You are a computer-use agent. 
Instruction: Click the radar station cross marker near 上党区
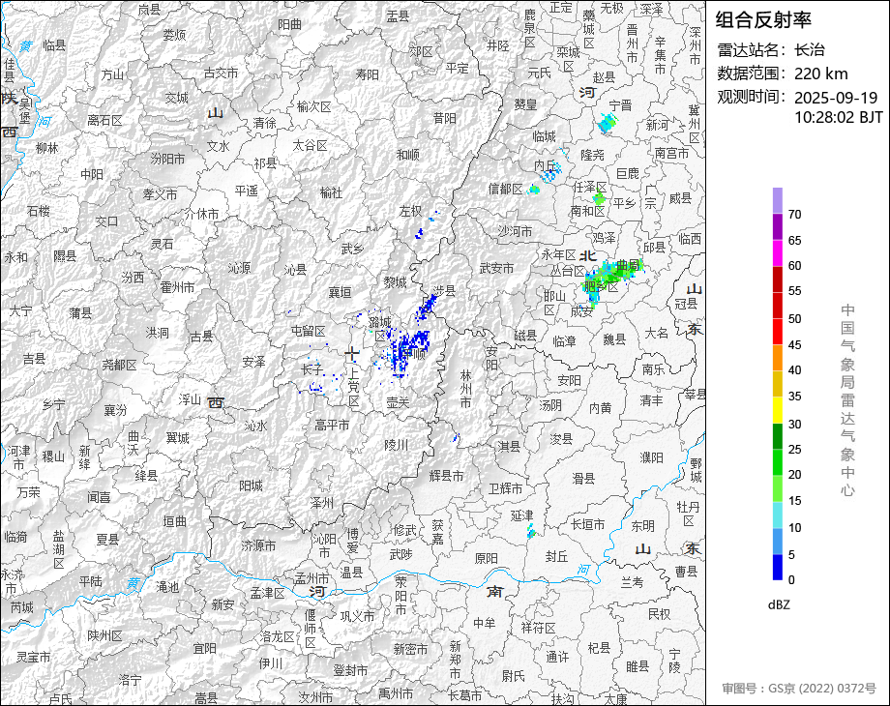(x=352, y=354)
